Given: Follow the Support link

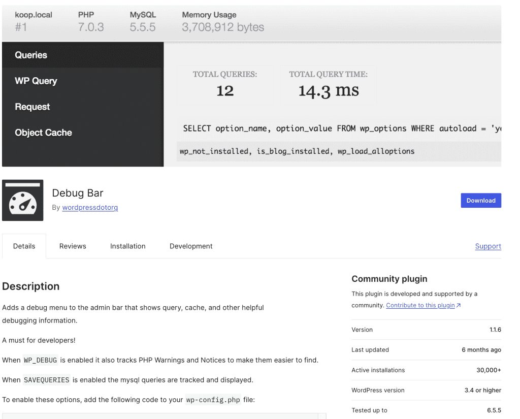Looking at the screenshot, I should 487,246.
